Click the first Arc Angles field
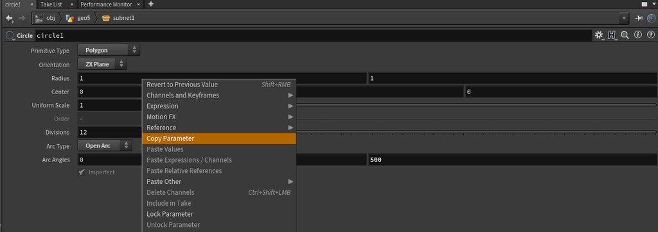Screen dimensions: 658x232 tap(110, 160)
